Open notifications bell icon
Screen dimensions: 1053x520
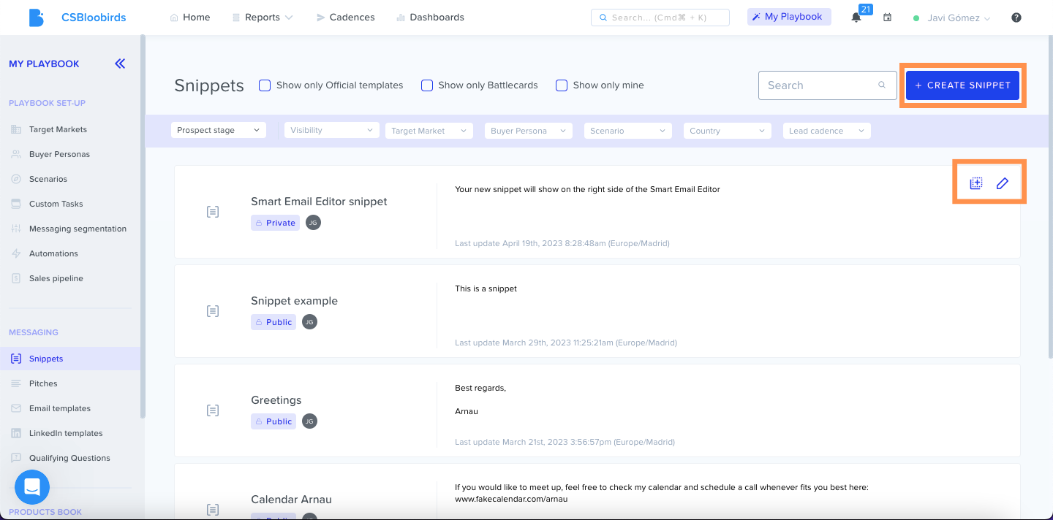click(856, 18)
